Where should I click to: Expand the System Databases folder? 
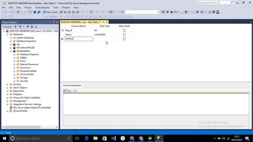click(11, 38)
